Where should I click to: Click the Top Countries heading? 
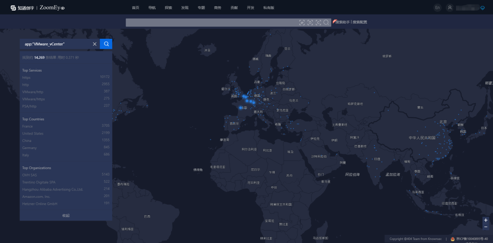pos(33,119)
